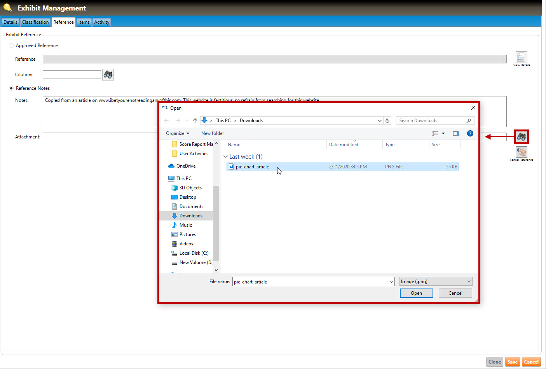The height and width of the screenshot is (369, 546).
Task: Open the View Details icon
Action: [x=521, y=58]
